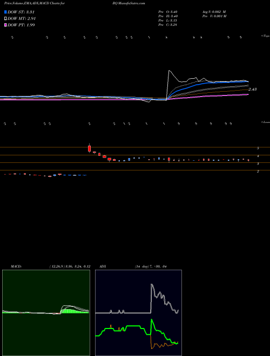Click the MACD (12,26,9) values text
The width and height of the screenshot is (270, 356).
coord(70,266)
